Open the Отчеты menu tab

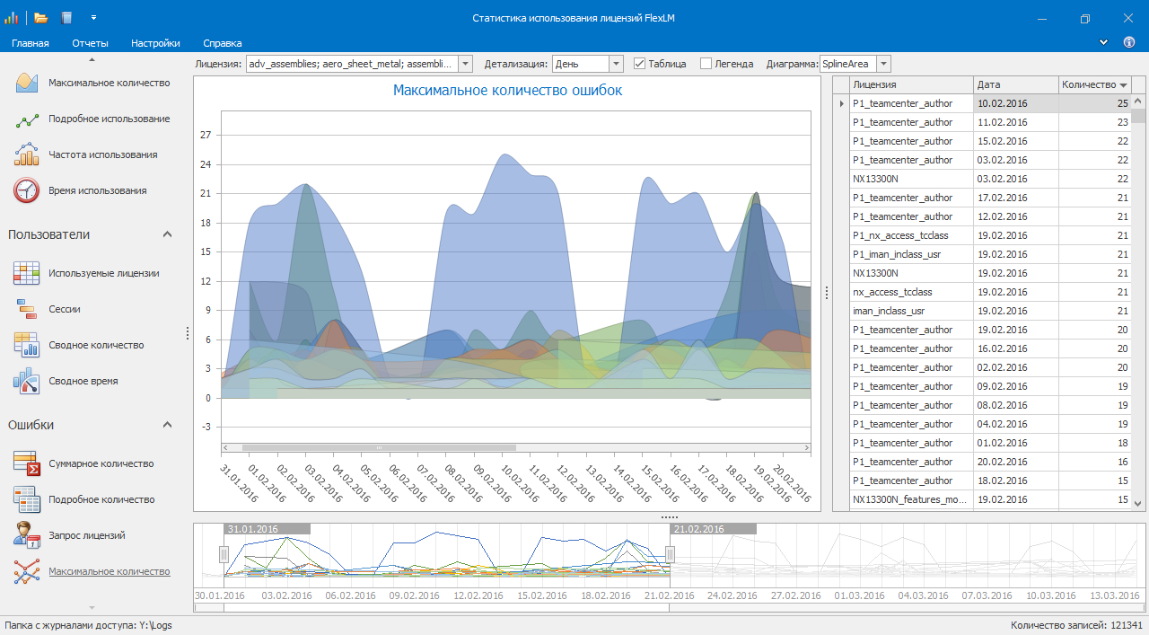(90, 43)
